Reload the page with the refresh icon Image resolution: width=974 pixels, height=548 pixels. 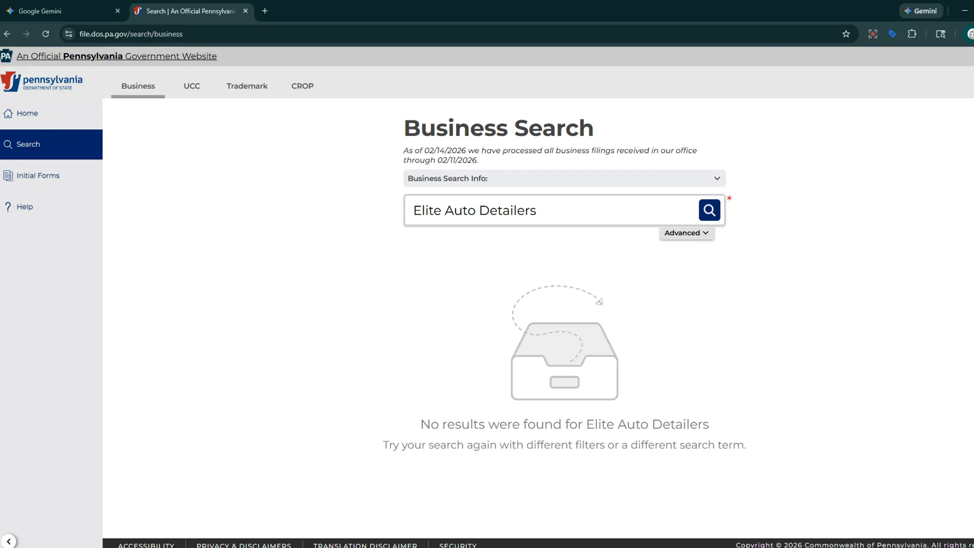[x=46, y=33]
